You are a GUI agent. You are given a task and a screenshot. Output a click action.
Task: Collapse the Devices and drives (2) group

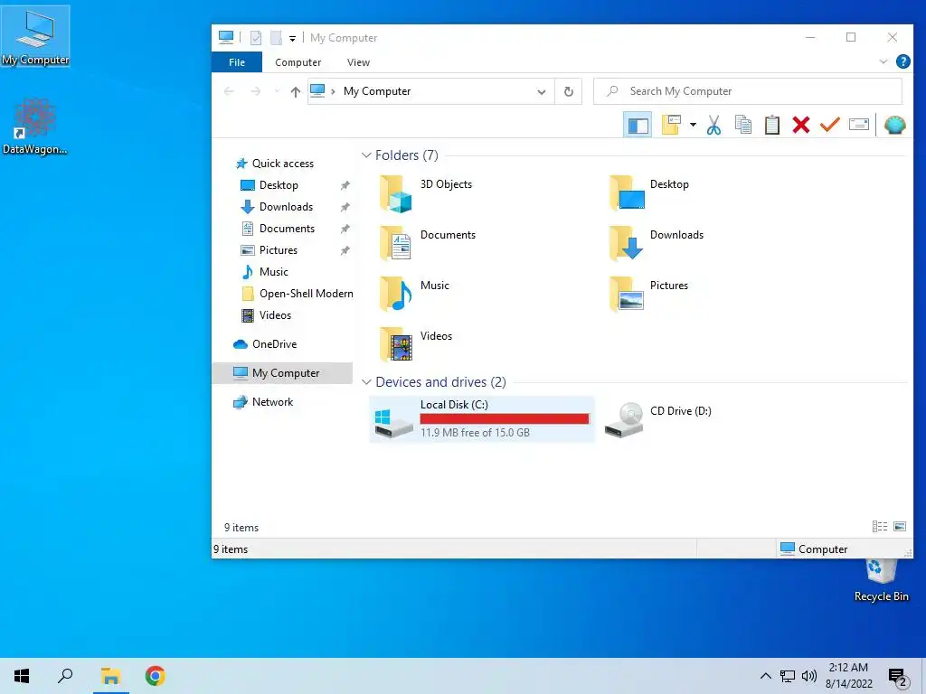click(x=366, y=382)
